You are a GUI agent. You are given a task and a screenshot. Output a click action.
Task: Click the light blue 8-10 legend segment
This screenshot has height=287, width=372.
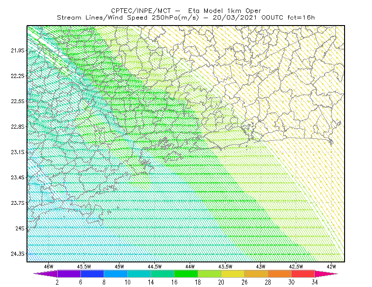(x=116, y=274)
